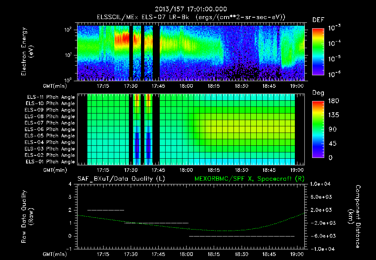376x260 pixels.
Task: Click the 90 tick on Deg scale
Action: tap(332, 130)
